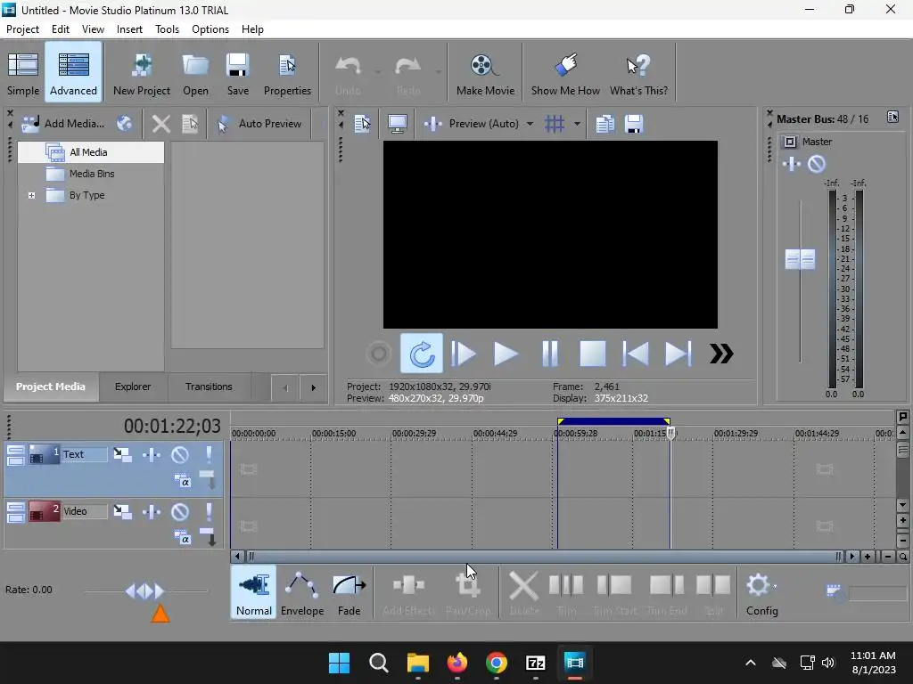Select the Advanced mode button
913x684 pixels.
tap(73, 73)
